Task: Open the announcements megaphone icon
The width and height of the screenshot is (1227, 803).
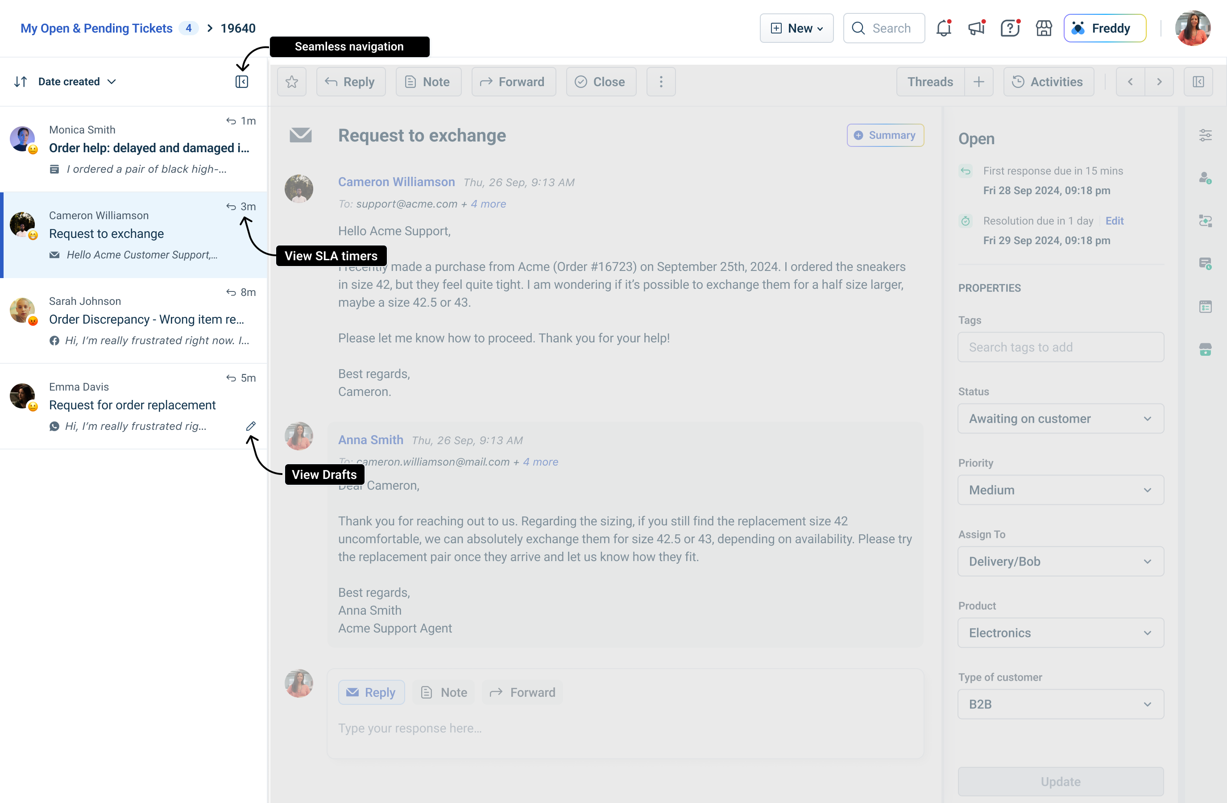Action: click(976, 28)
